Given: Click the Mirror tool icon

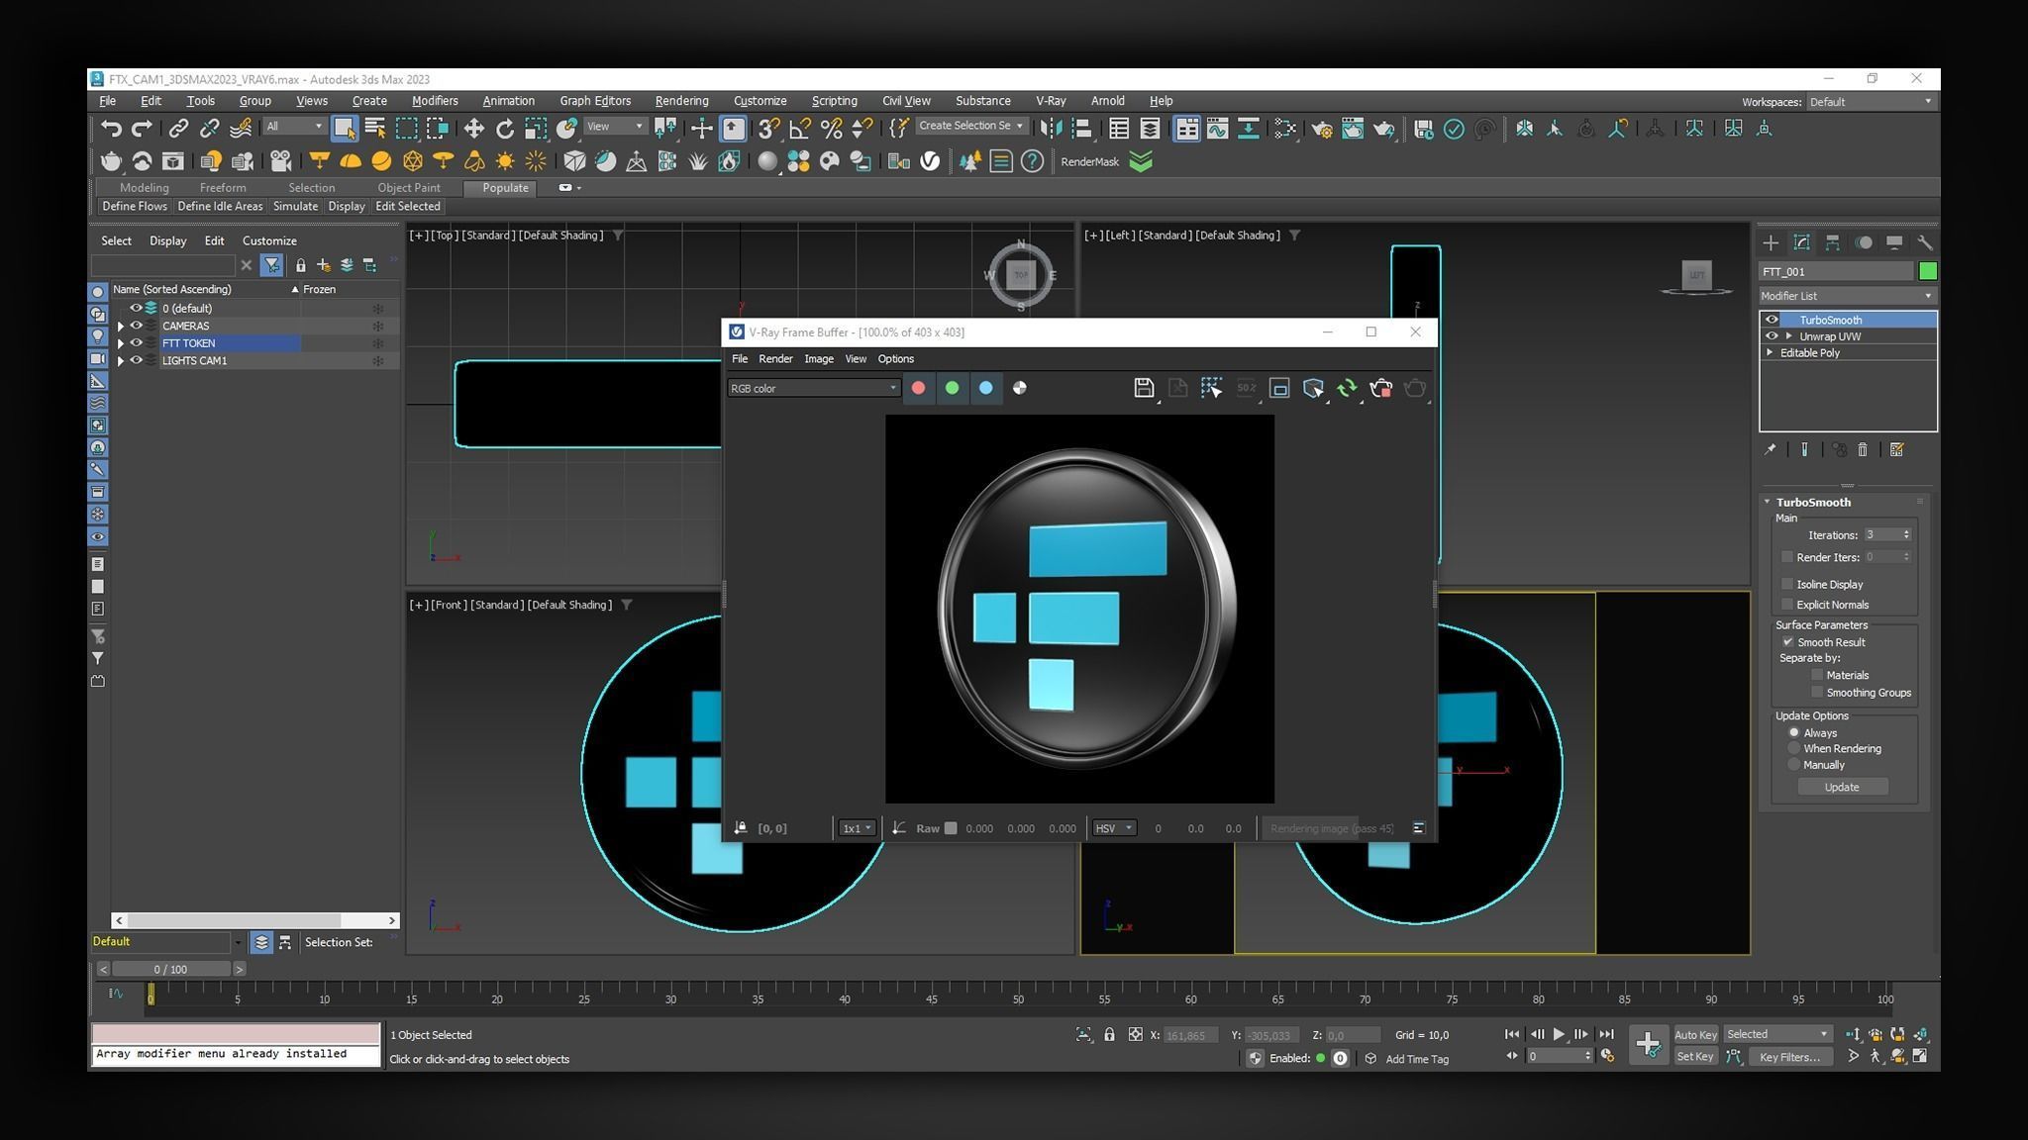Looking at the screenshot, I should (1051, 129).
